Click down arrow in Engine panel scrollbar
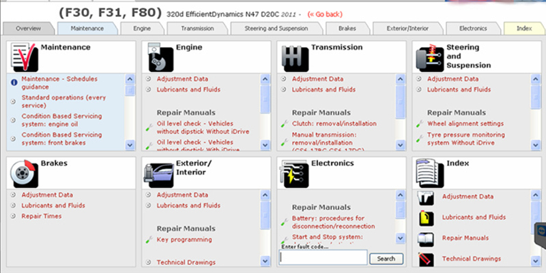Viewport: 546px width, 273px height. tap(265, 145)
